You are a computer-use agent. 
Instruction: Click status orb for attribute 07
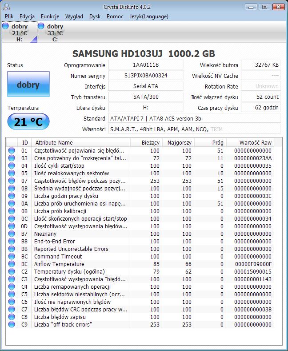point(12,181)
